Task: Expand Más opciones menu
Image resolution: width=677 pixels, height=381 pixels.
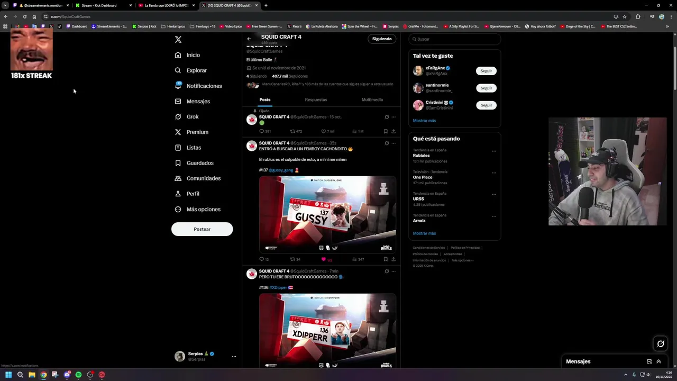Action: tap(198, 209)
